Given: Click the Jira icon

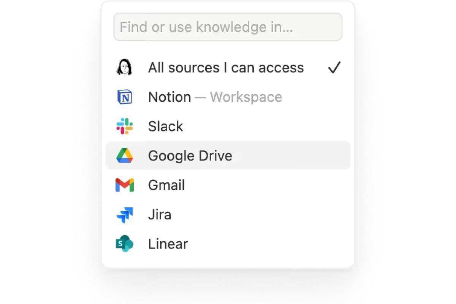Looking at the screenshot, I should (x=124, y=214).
